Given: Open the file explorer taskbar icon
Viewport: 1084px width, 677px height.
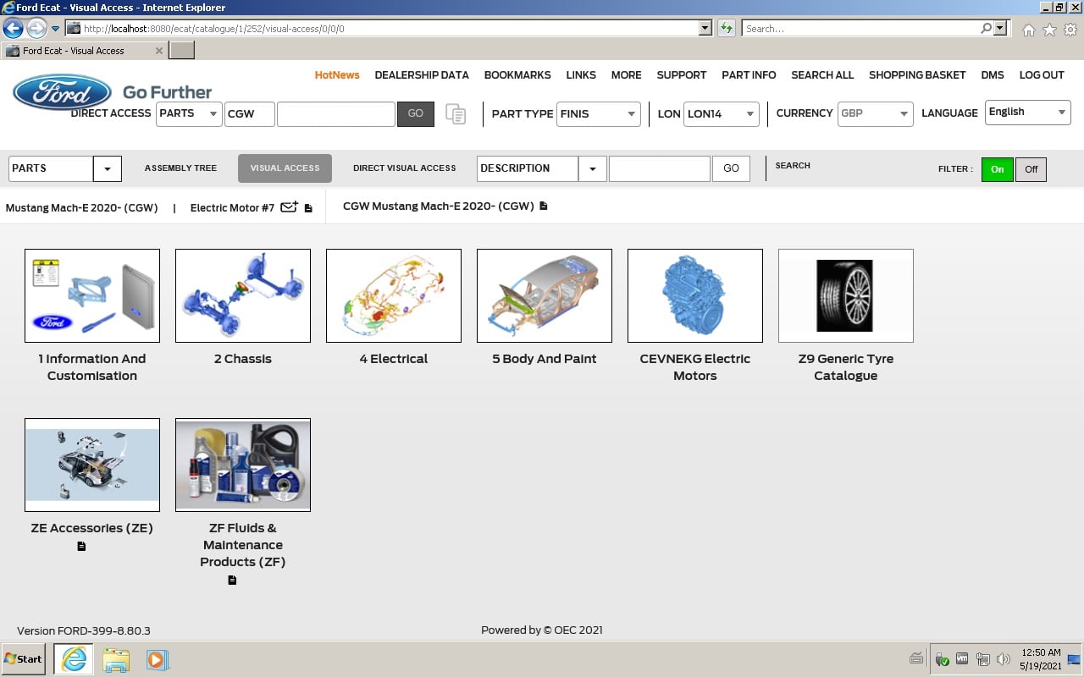Looking at the screenshot, I should coord(116,659).
